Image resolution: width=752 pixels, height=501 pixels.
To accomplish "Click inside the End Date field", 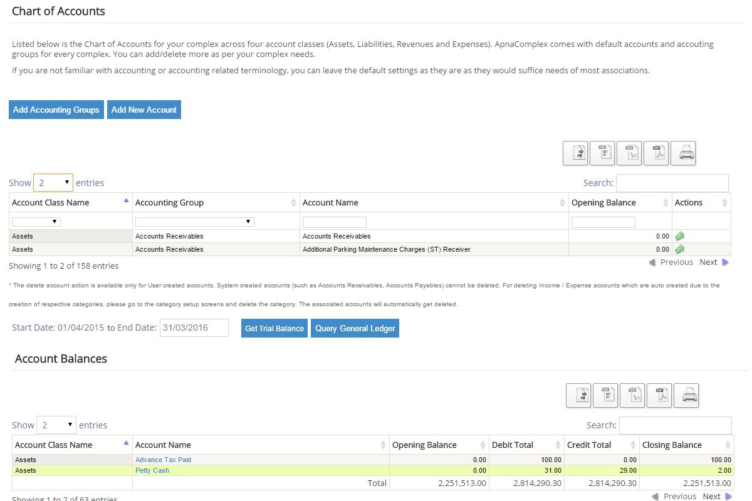I will [194, 328].
